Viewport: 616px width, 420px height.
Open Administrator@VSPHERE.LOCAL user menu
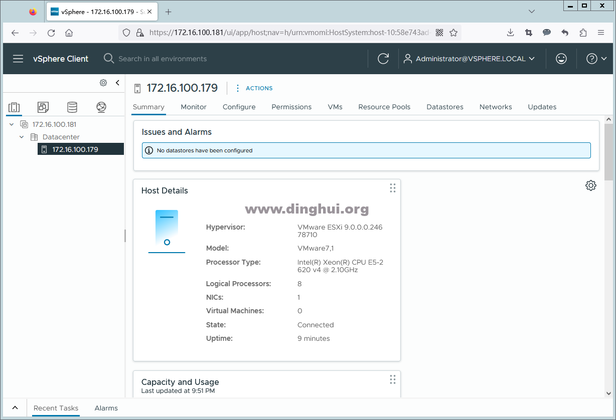[470, 59]
